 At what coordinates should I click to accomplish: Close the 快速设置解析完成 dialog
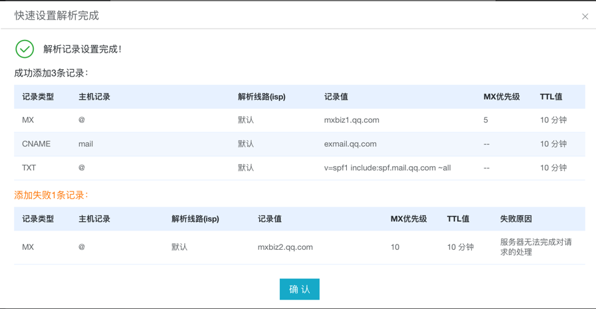[585, 17]
